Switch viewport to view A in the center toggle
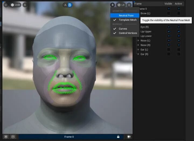Screen dimensions: 194x141 click(65, 5)
